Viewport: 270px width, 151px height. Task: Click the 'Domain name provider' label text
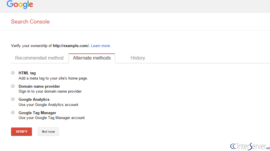pos(39,86)
